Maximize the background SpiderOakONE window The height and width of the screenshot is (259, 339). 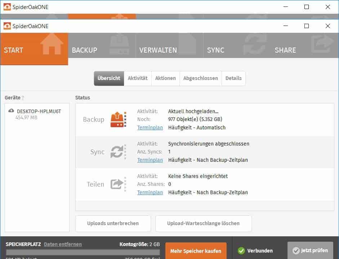coord(306,7)
